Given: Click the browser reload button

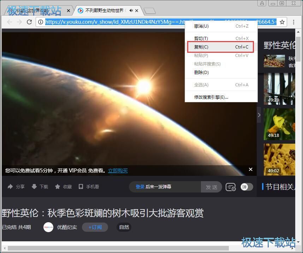Looking at the screenshot, I should coord(29,22).
